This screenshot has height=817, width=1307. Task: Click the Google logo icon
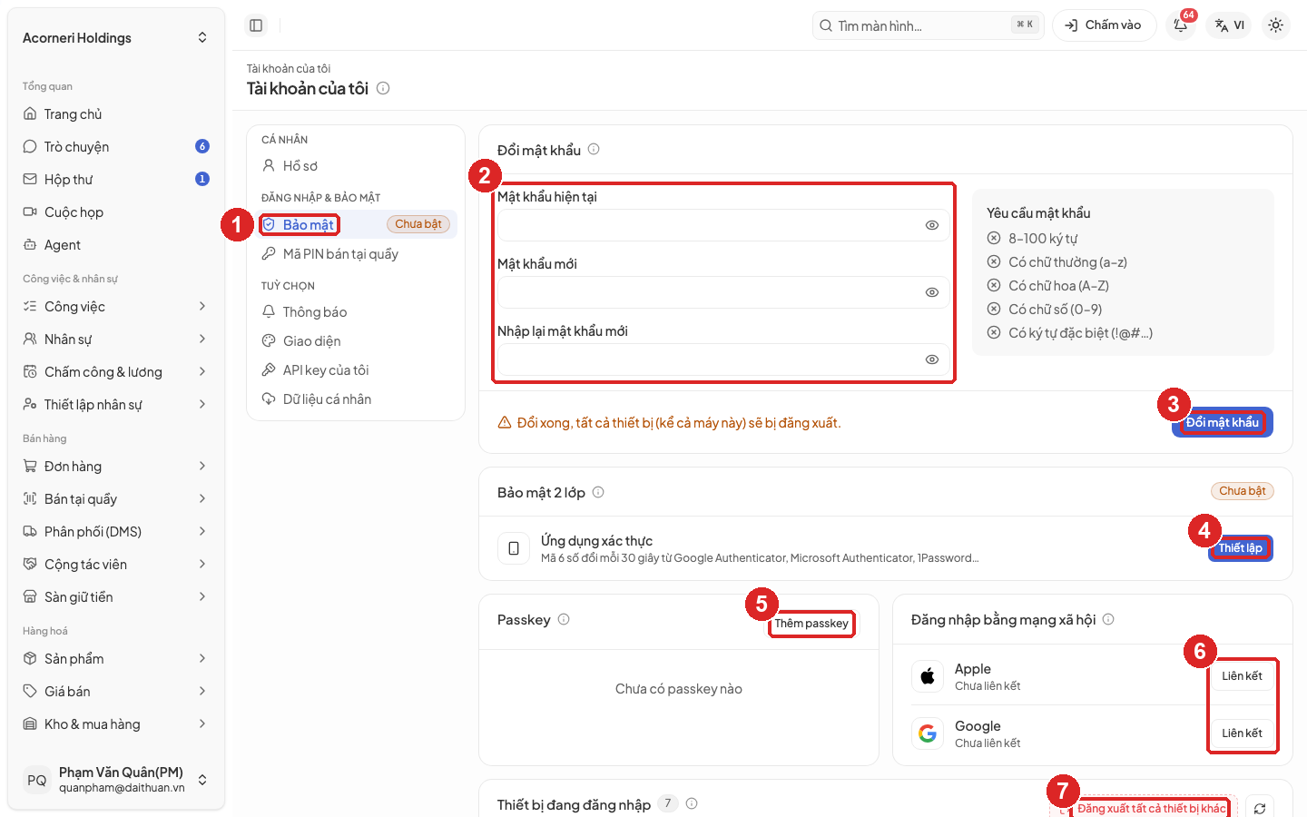click(x=928, y=733)
